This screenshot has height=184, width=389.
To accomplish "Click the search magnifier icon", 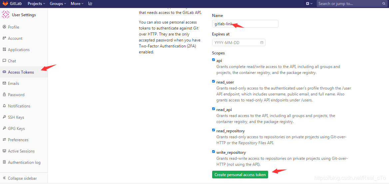I will 383,4.
